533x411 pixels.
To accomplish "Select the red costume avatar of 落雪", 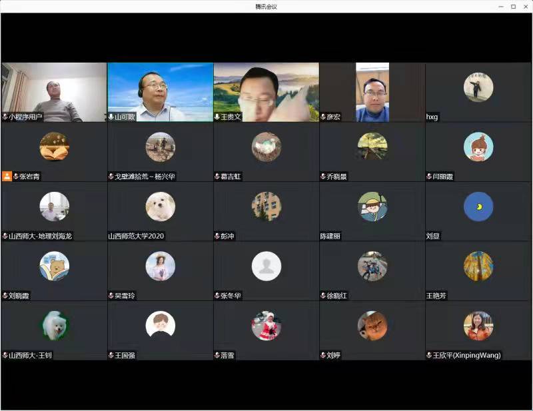I will click(266, 326).
